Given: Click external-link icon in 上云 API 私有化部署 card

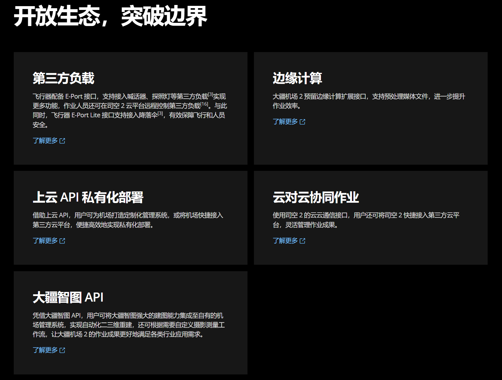Looking at the screenshot, I should tap(62, 241).
